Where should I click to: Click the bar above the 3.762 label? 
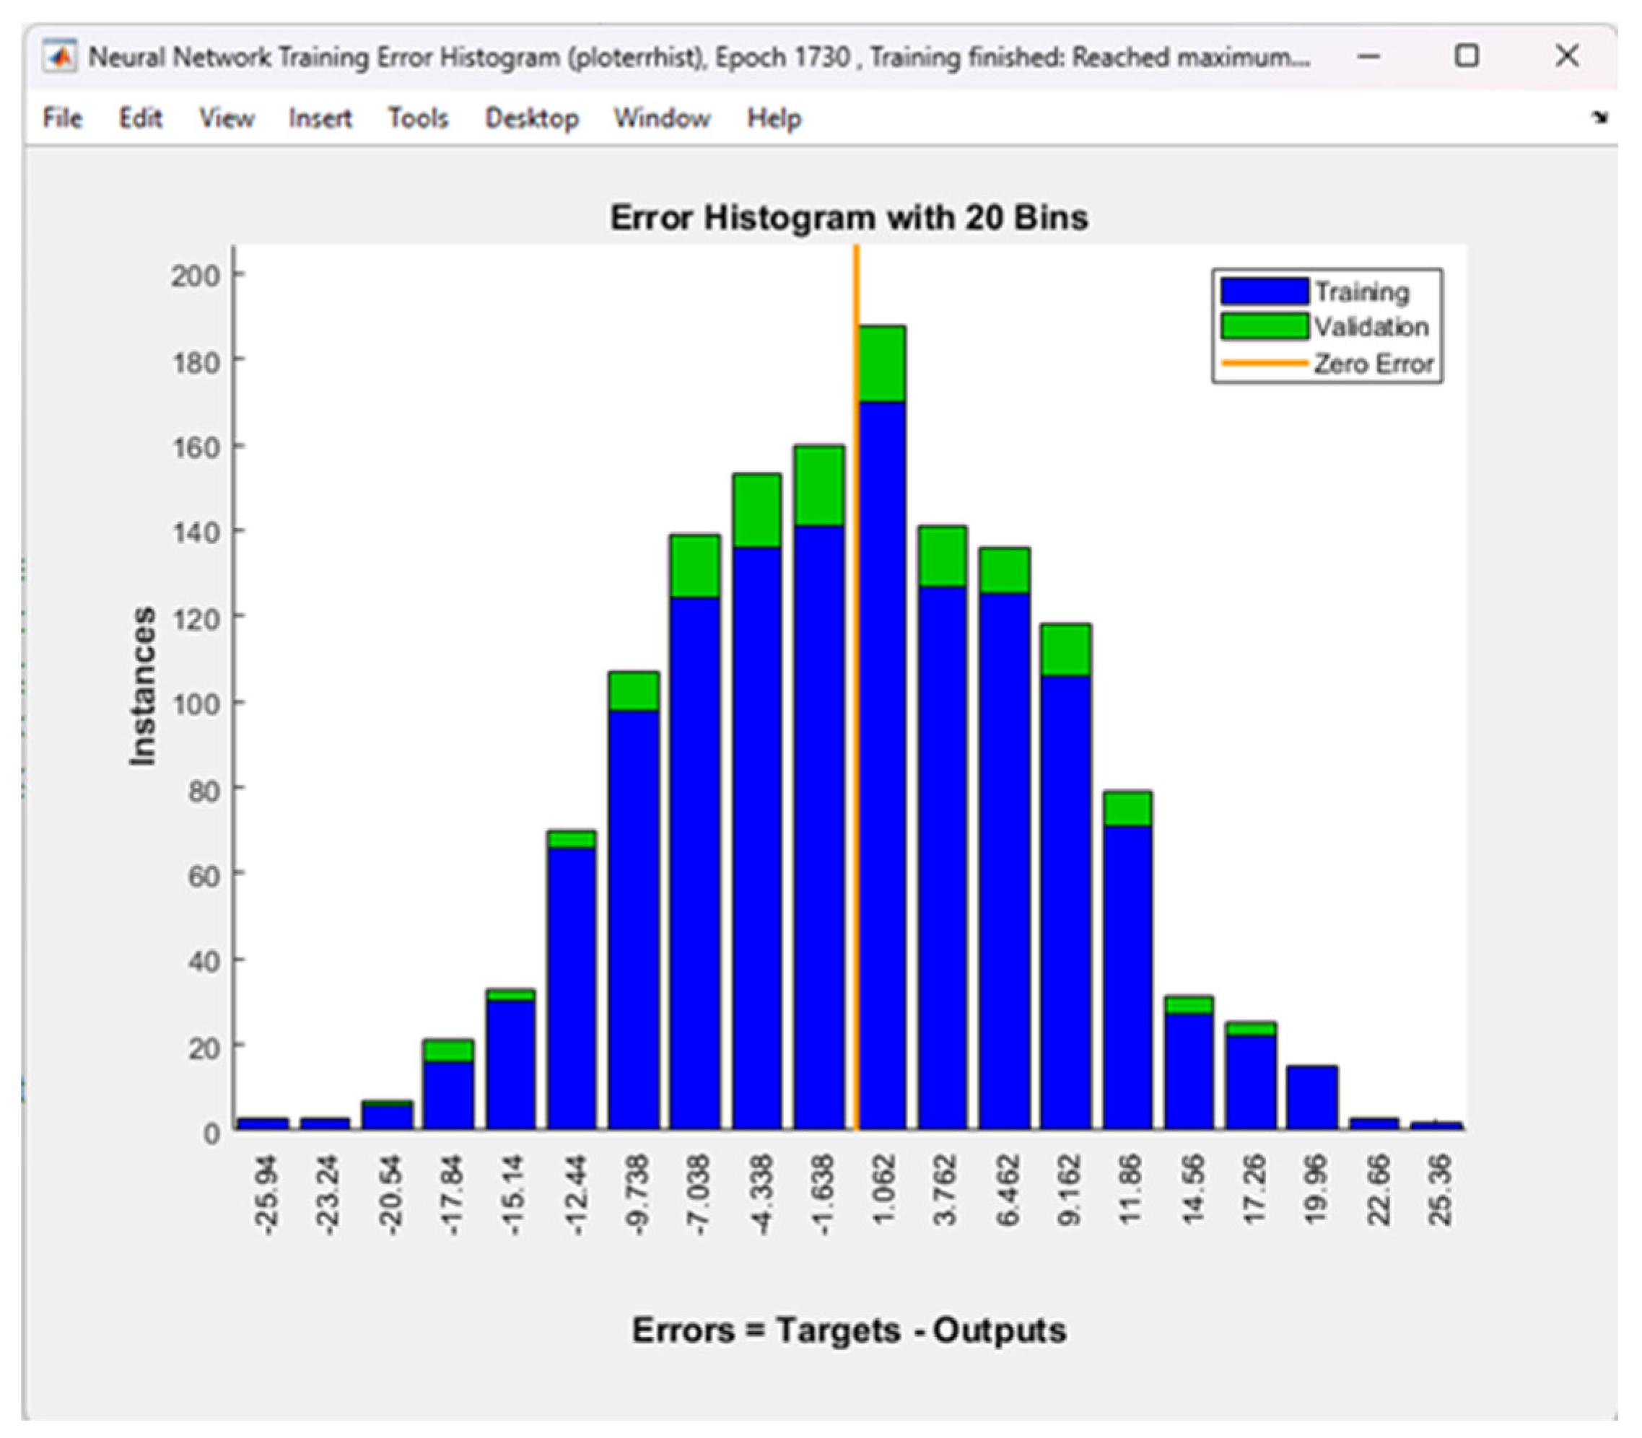click(943, 828)
